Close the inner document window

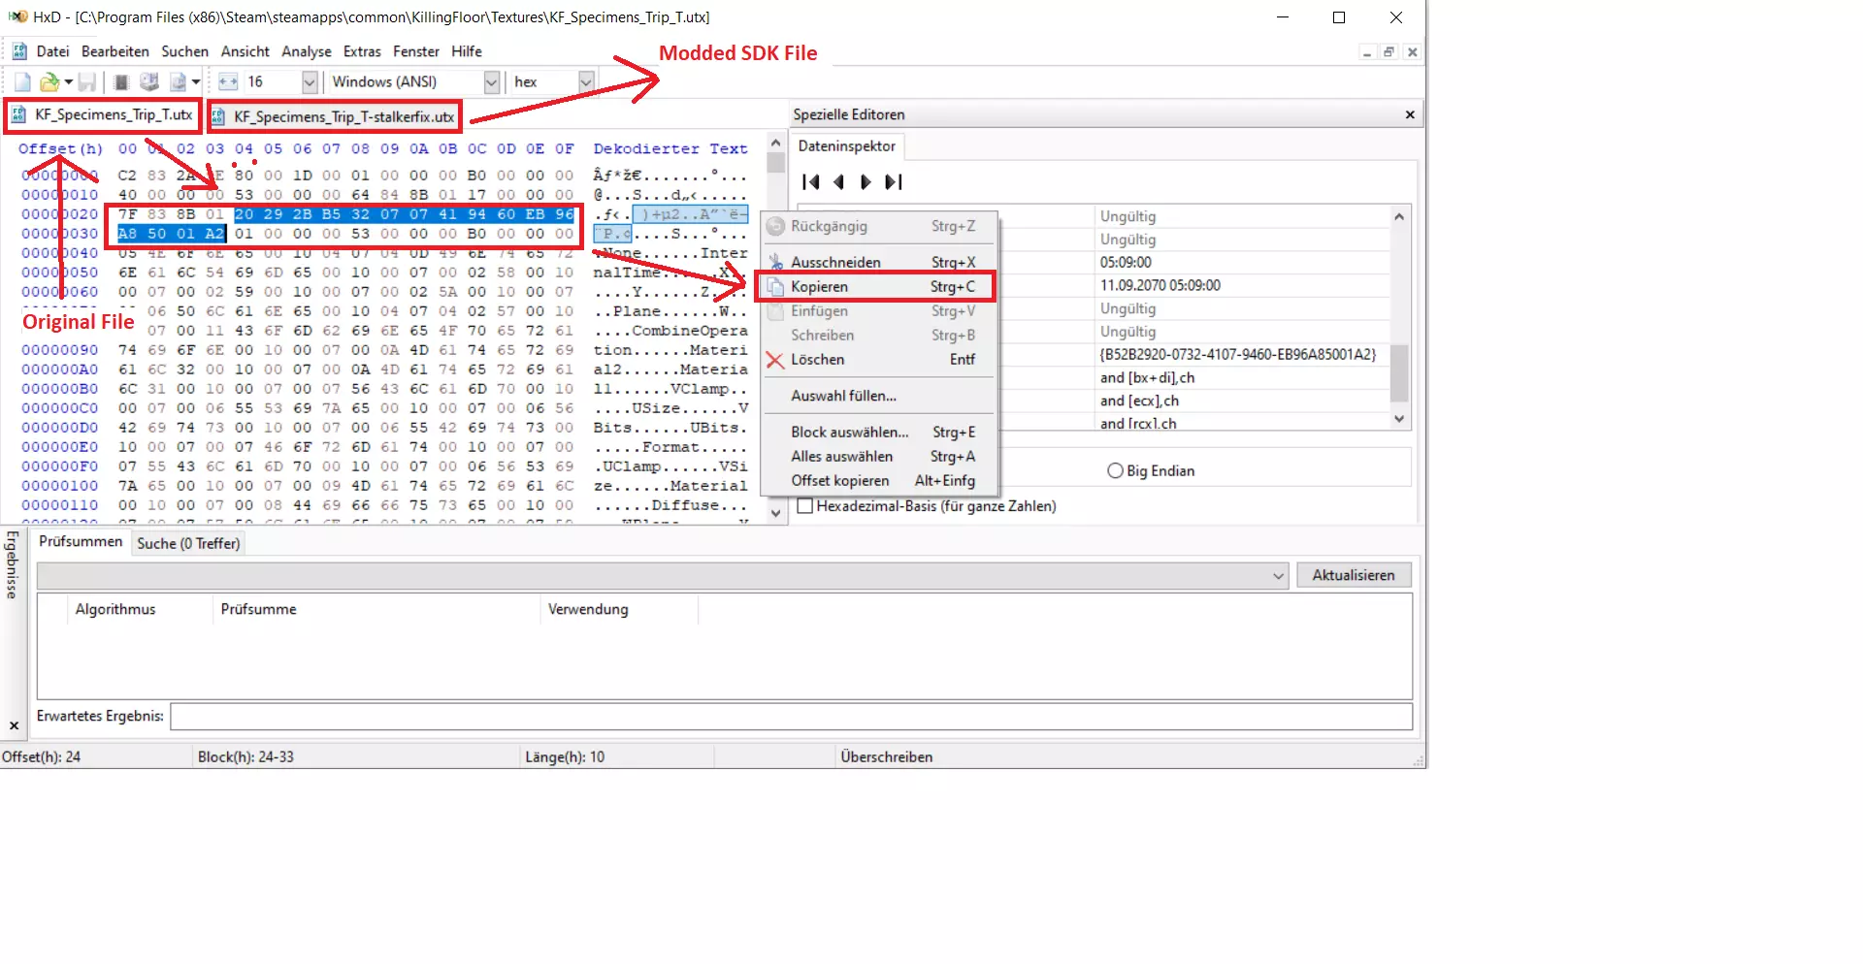pyautogui.click(x=1413, y=52)
